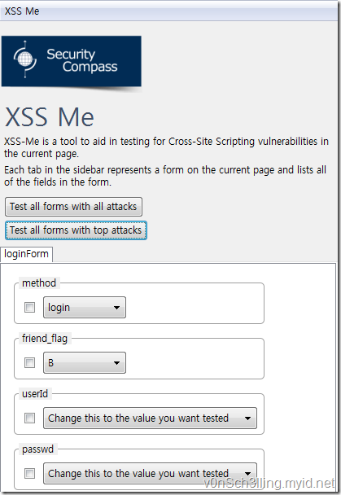
Task: Click the friend_flag group label
Action: coord(45,339)
